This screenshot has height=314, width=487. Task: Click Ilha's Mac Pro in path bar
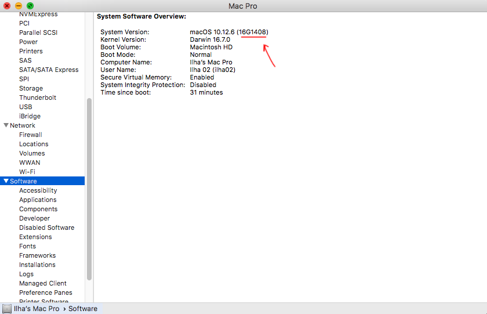pyautogui.click(x=37, y=309)
